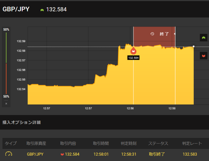Click the 取引原資産 column header
Screen dimensions: 209x161
point(36,143)
